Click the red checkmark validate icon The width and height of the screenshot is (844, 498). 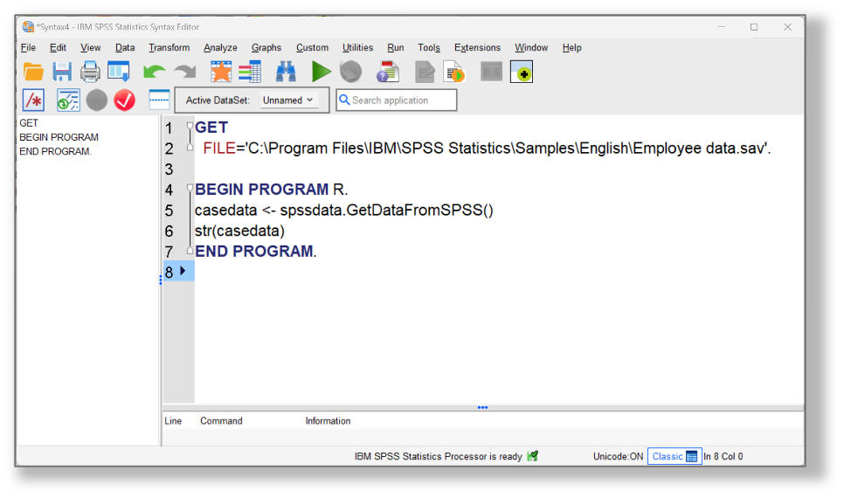[x=124, y=100]
